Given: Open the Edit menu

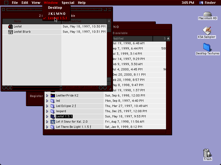Looking at the screenshot, I should pos(25,3).
